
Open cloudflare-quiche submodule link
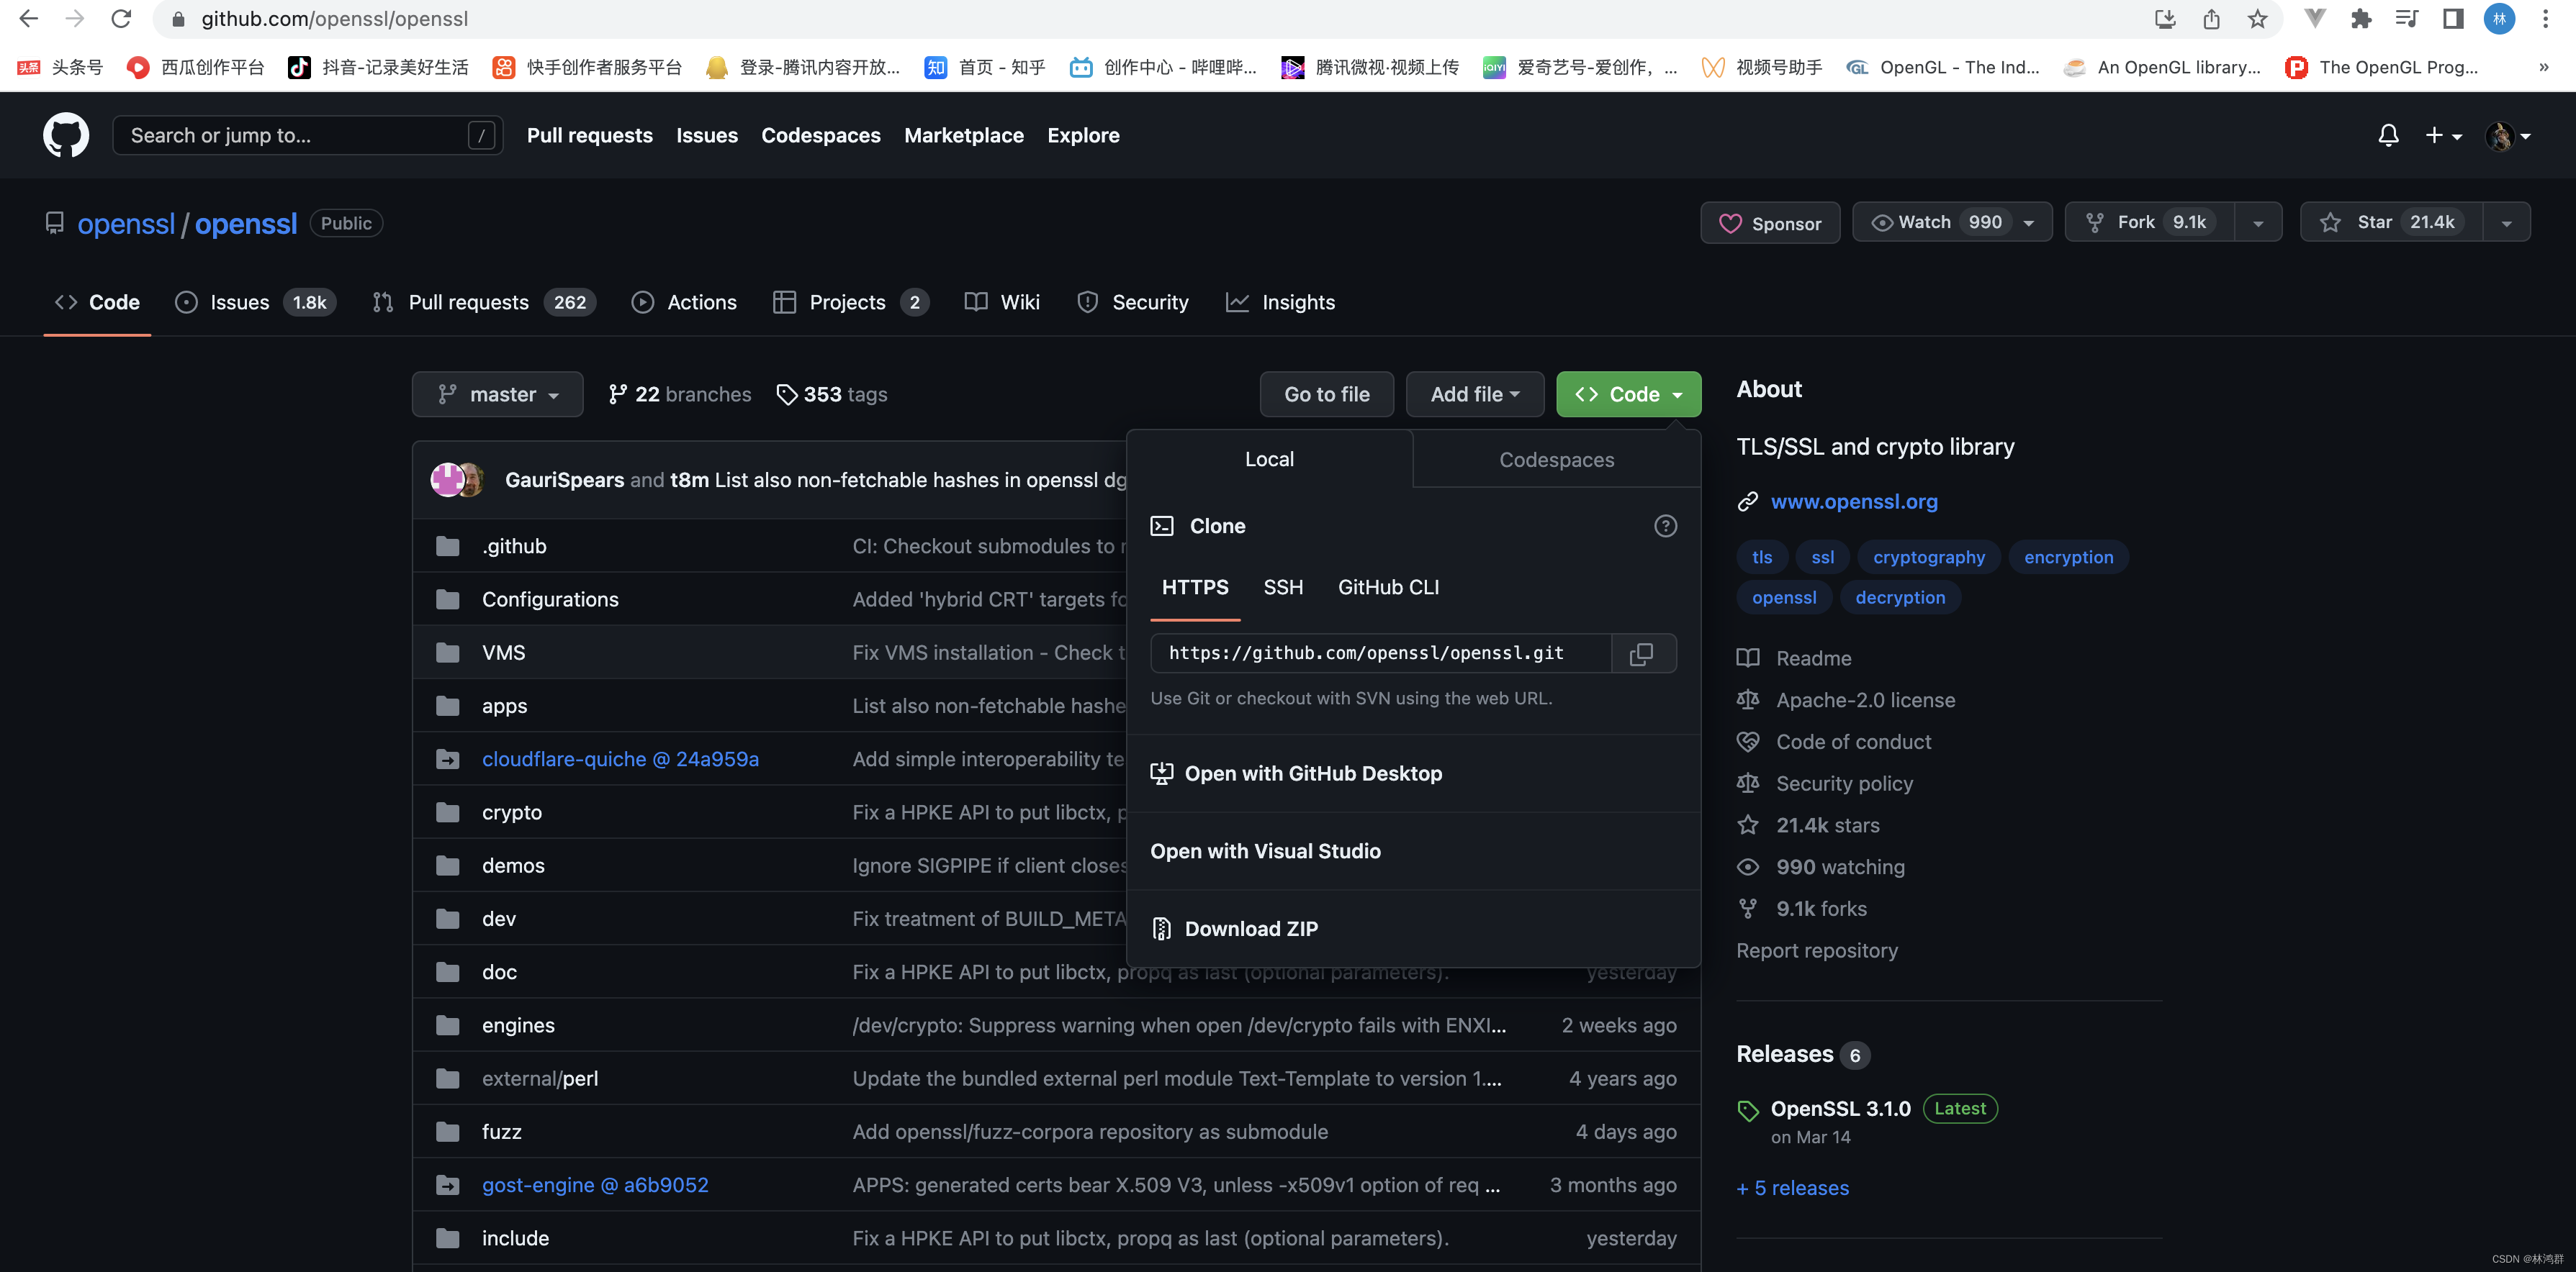(x=620, y=760)
